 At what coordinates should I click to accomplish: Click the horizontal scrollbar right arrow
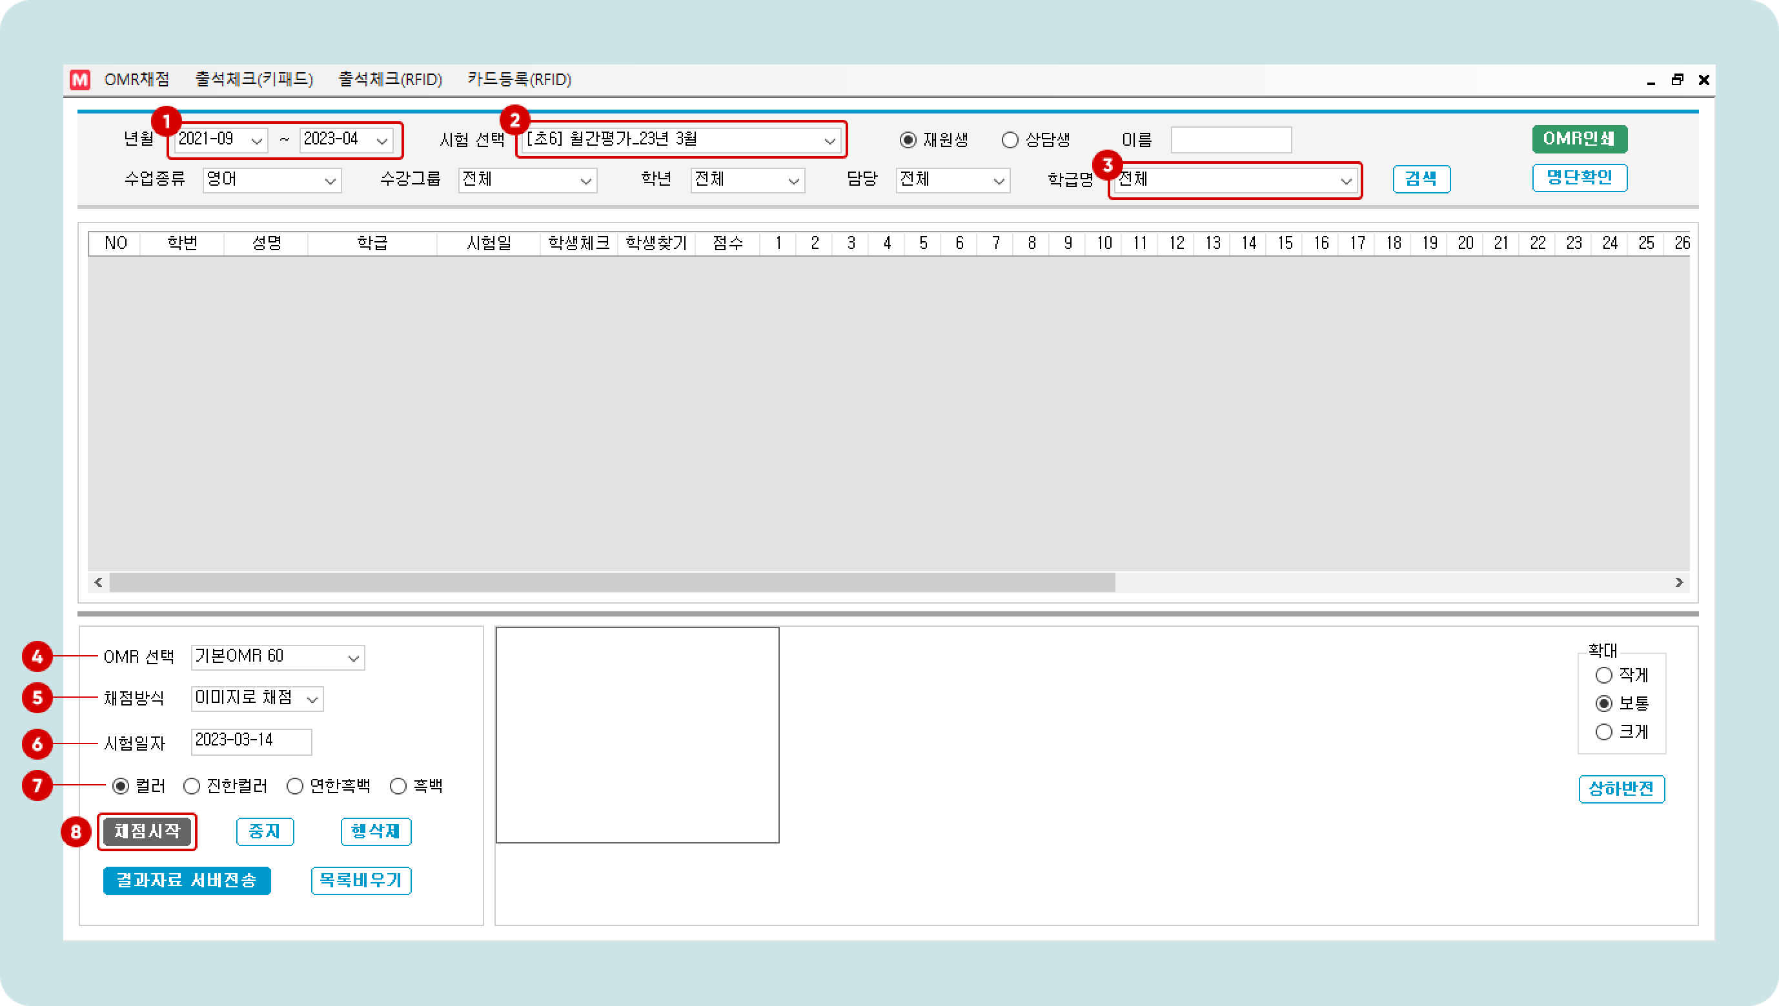coord(1679,582)
